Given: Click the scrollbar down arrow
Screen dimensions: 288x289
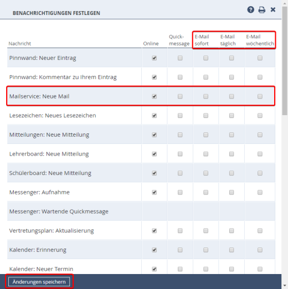Looking at the screenshot, I should click(x=285, y=286).
